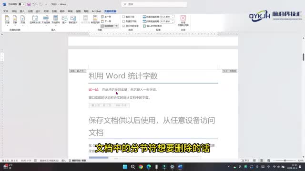Open the 文件 (File) tab
305x171 pixels.
(x=5, y=11)
